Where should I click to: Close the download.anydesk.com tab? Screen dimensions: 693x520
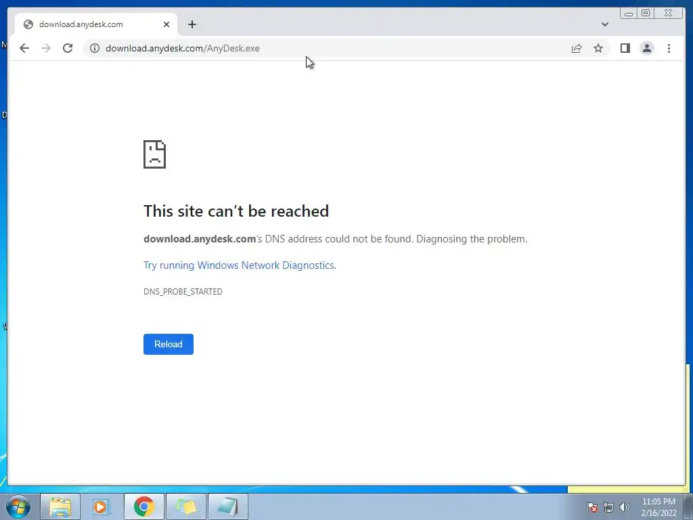tap(166, 24)
